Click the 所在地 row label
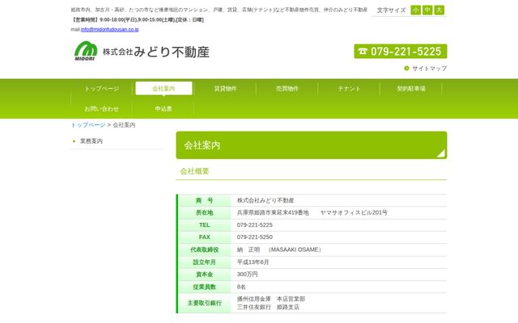 pyautogui.click(x=205, y=212)
